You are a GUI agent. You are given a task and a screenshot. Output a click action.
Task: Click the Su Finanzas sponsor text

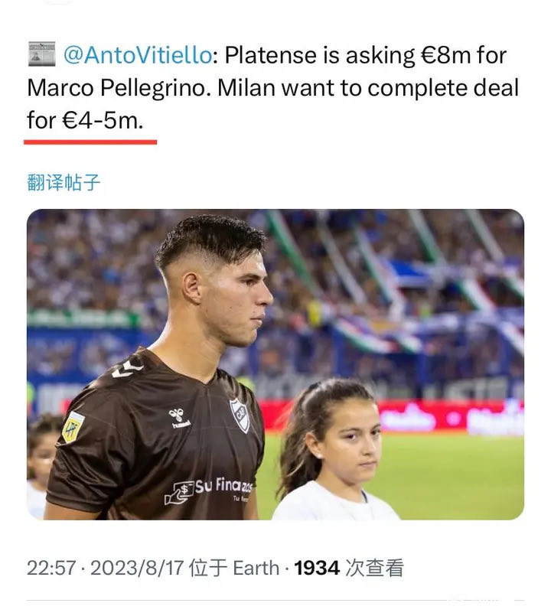point(225,485)
